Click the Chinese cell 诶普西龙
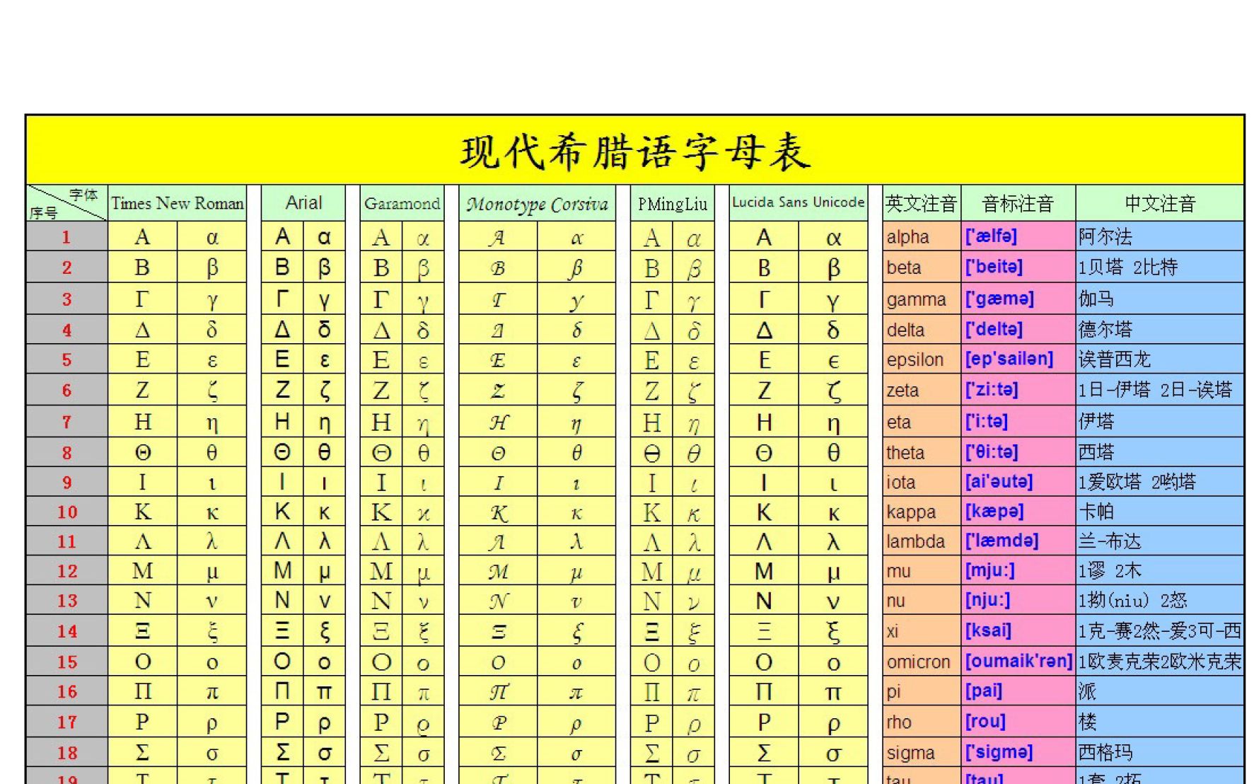The width and height of the screenshot is (1254, 784). (x=1160, y=359)
